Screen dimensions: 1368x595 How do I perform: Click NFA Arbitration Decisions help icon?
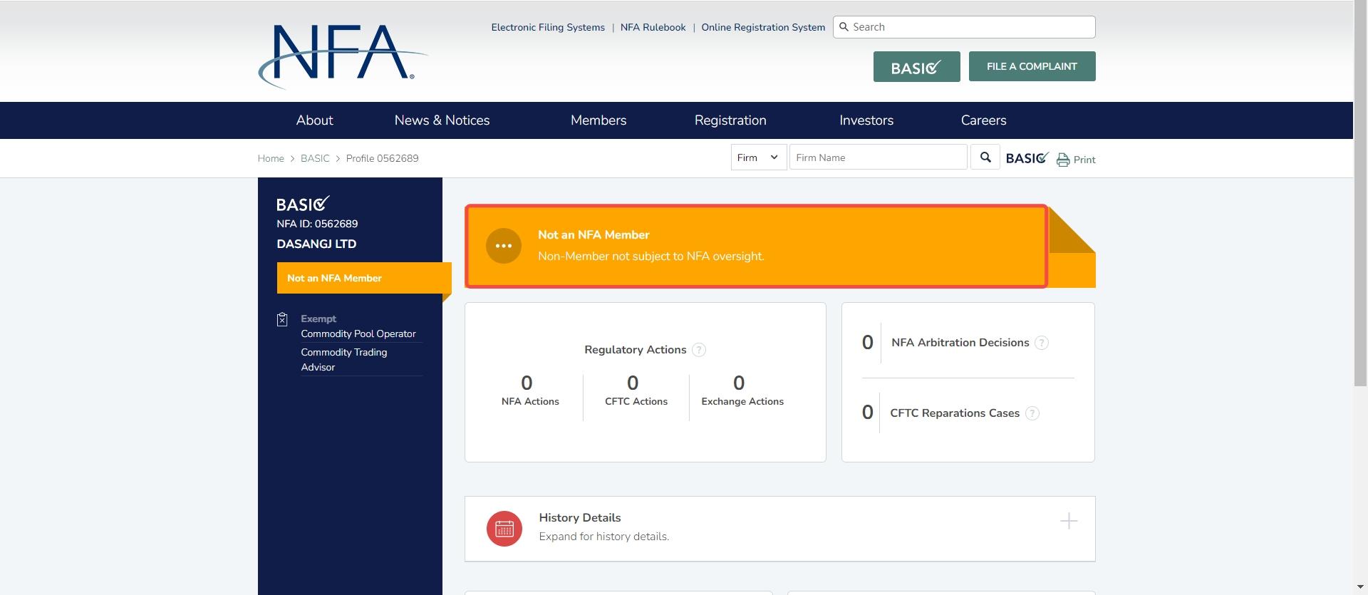[x=1042, y=343]
